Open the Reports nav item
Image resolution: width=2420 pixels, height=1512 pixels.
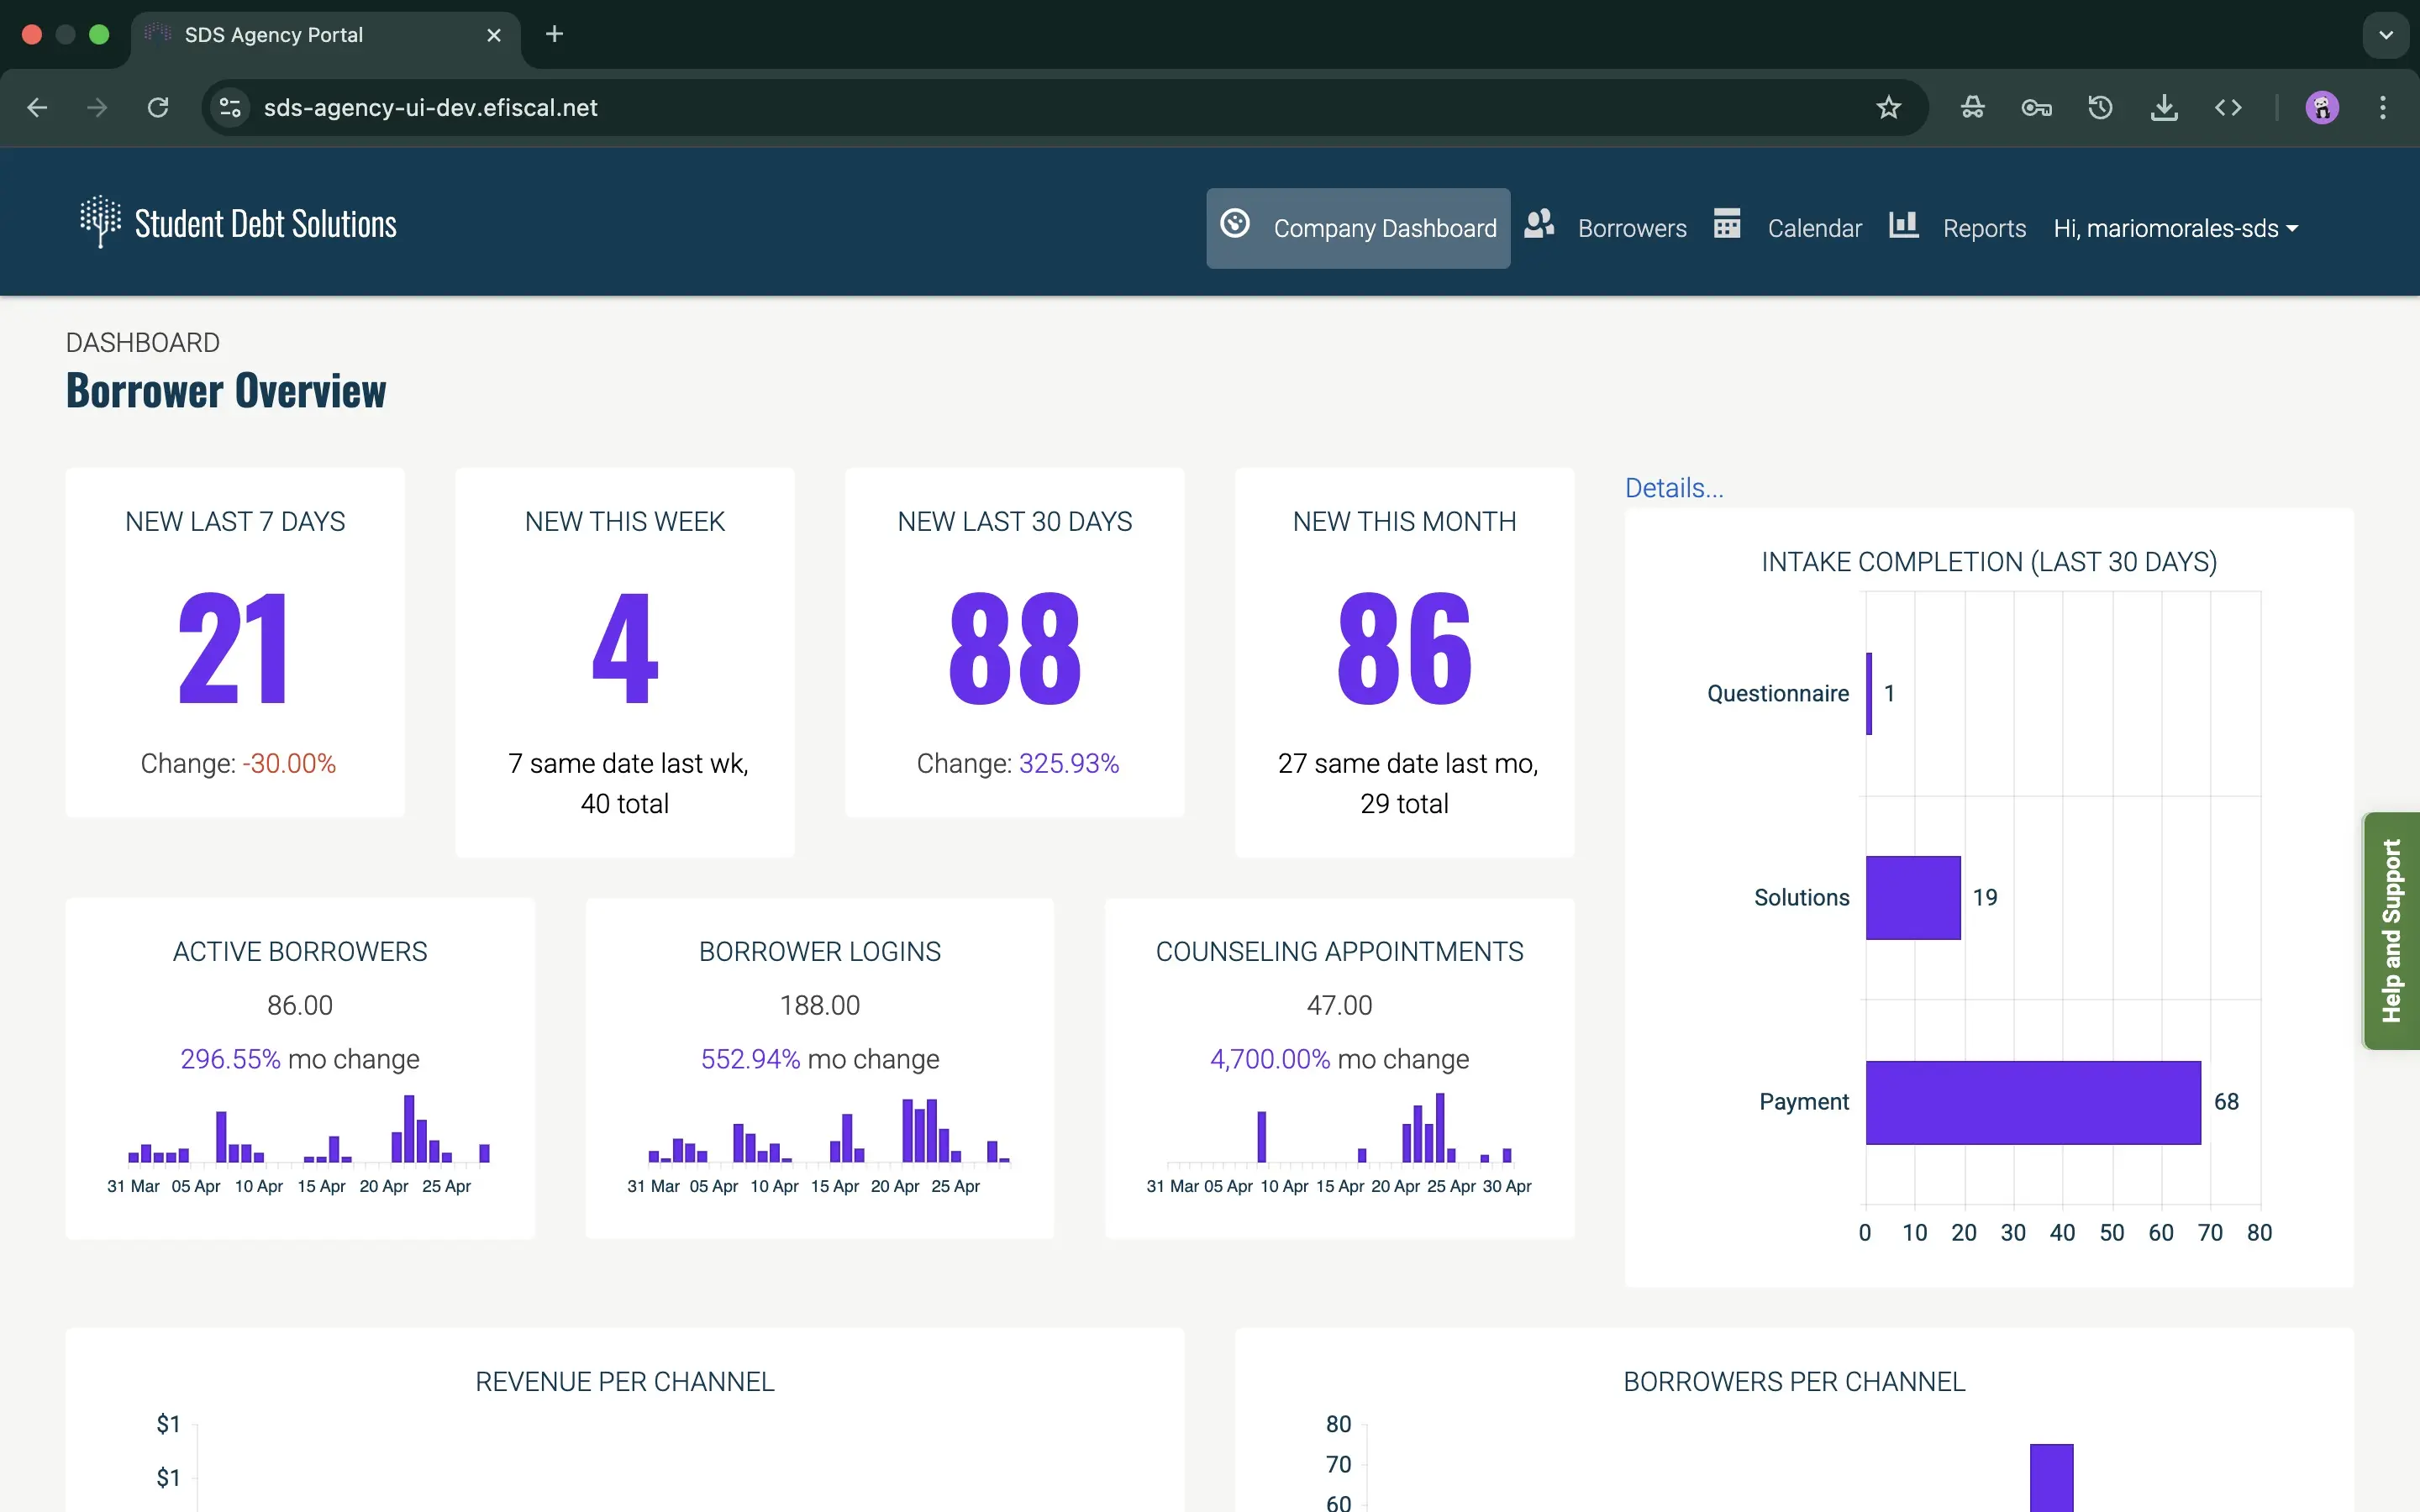point(1984,229)
